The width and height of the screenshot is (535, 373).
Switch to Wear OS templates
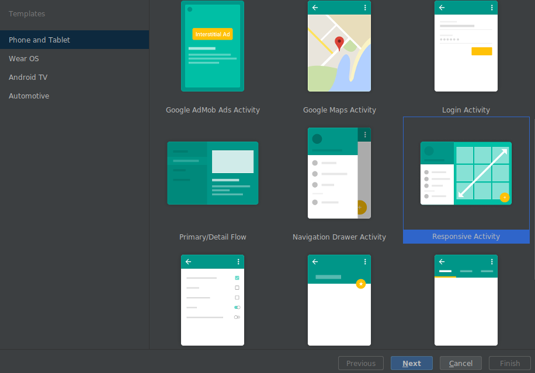[x=23, y=58]
